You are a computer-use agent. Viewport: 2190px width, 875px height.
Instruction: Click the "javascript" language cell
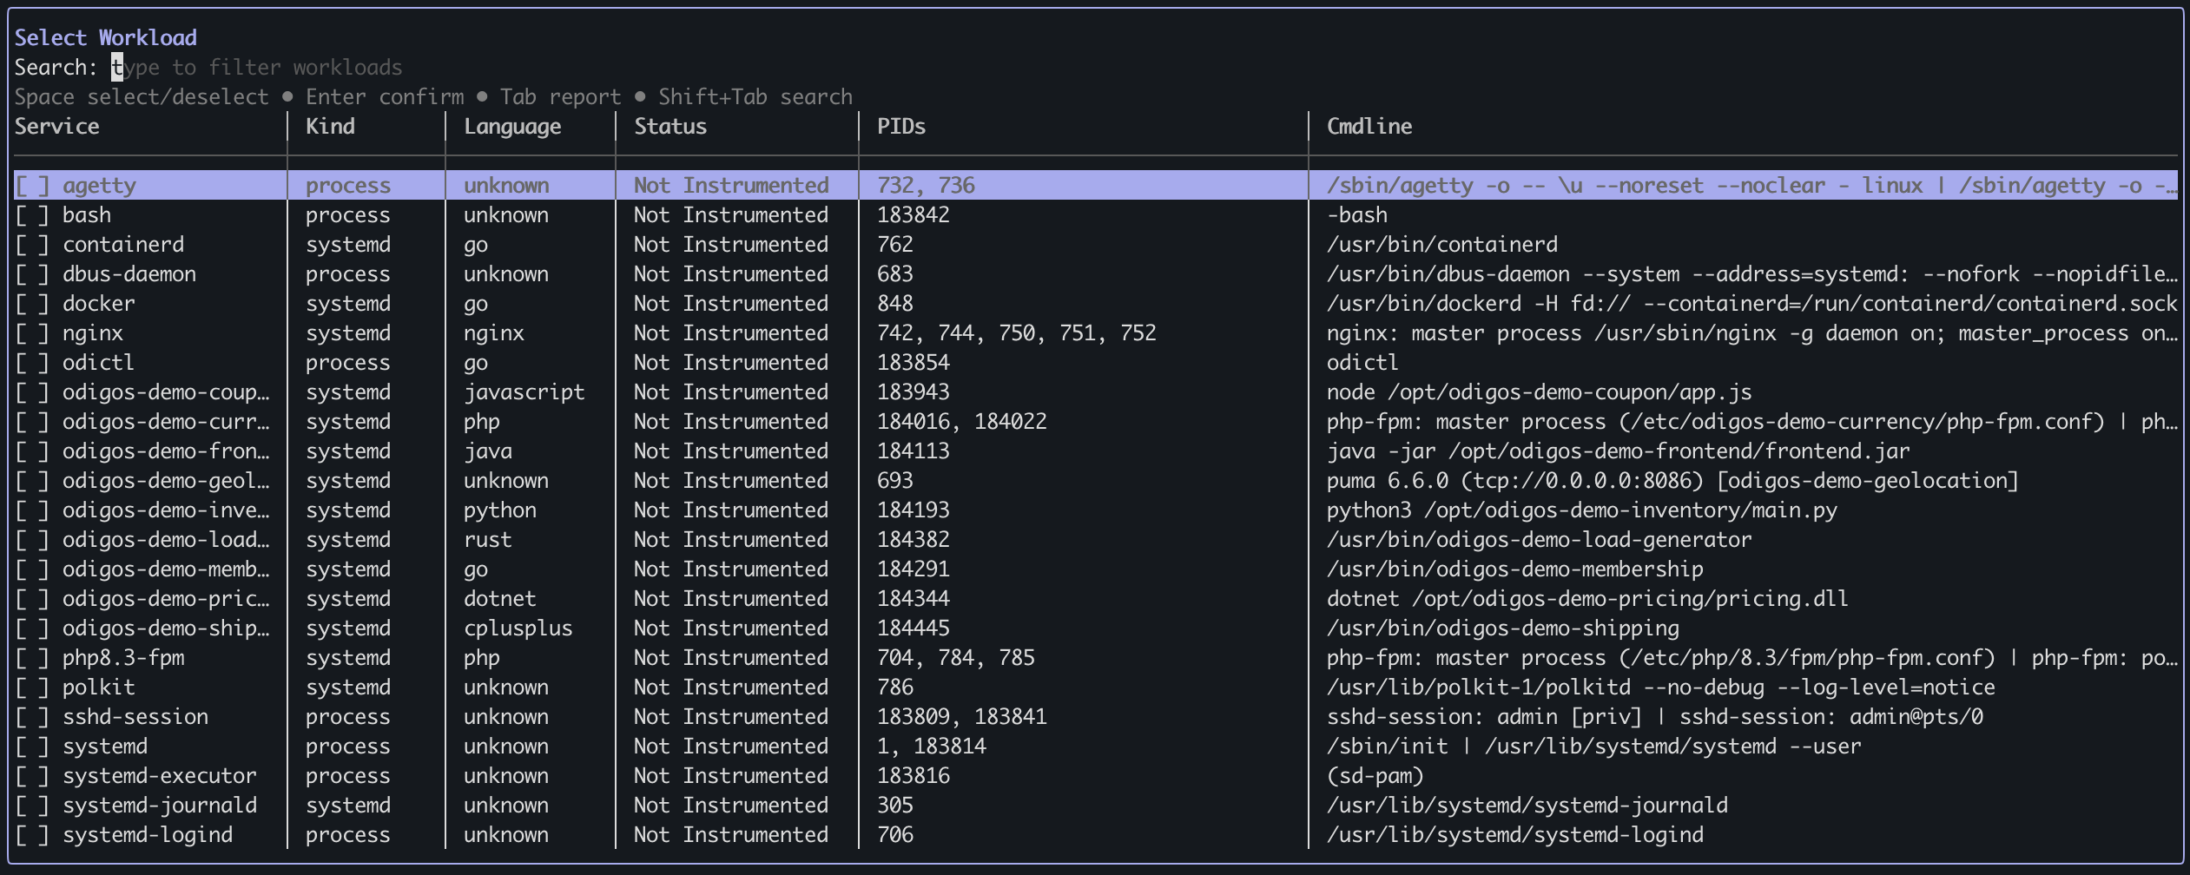524,391
